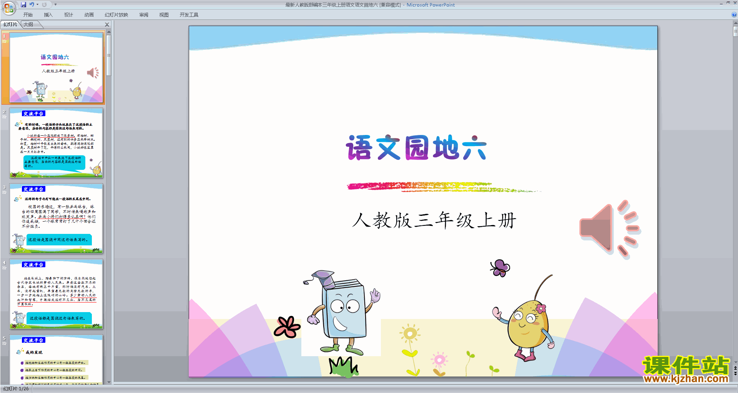Image resolution: width=738 pixels, height=393 pixels.
Task: Click the Redo icon
Action: [x=44, y=5]
